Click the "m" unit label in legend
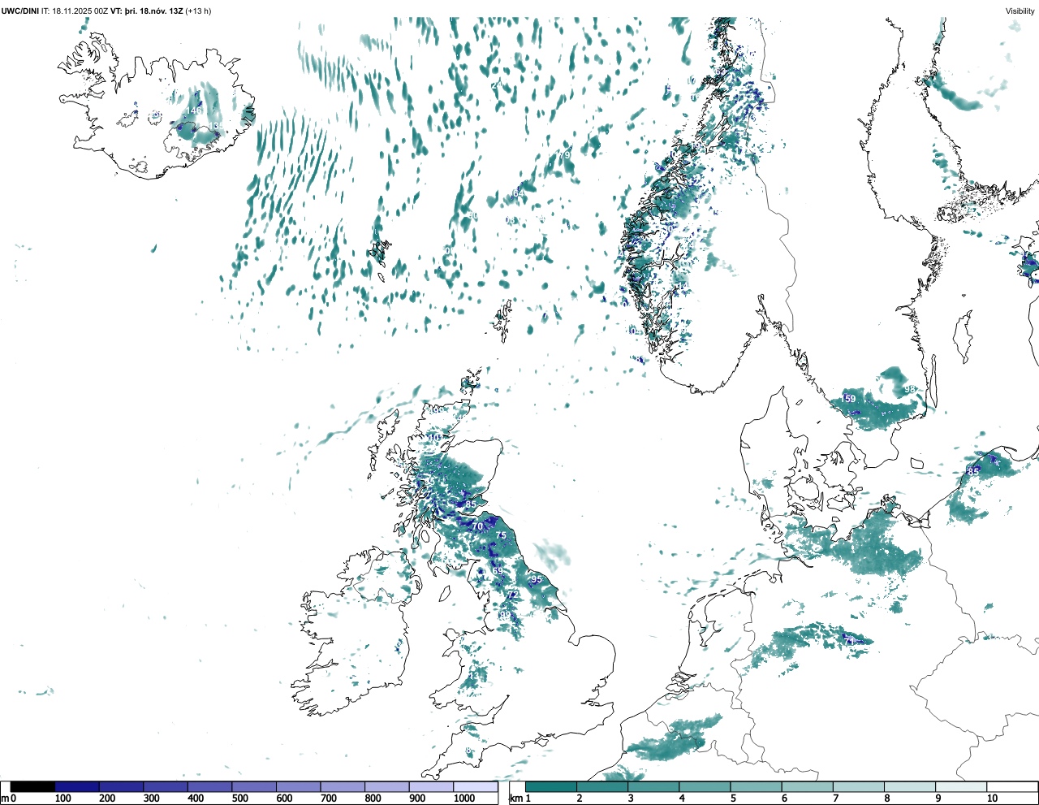 pos(5,799)
